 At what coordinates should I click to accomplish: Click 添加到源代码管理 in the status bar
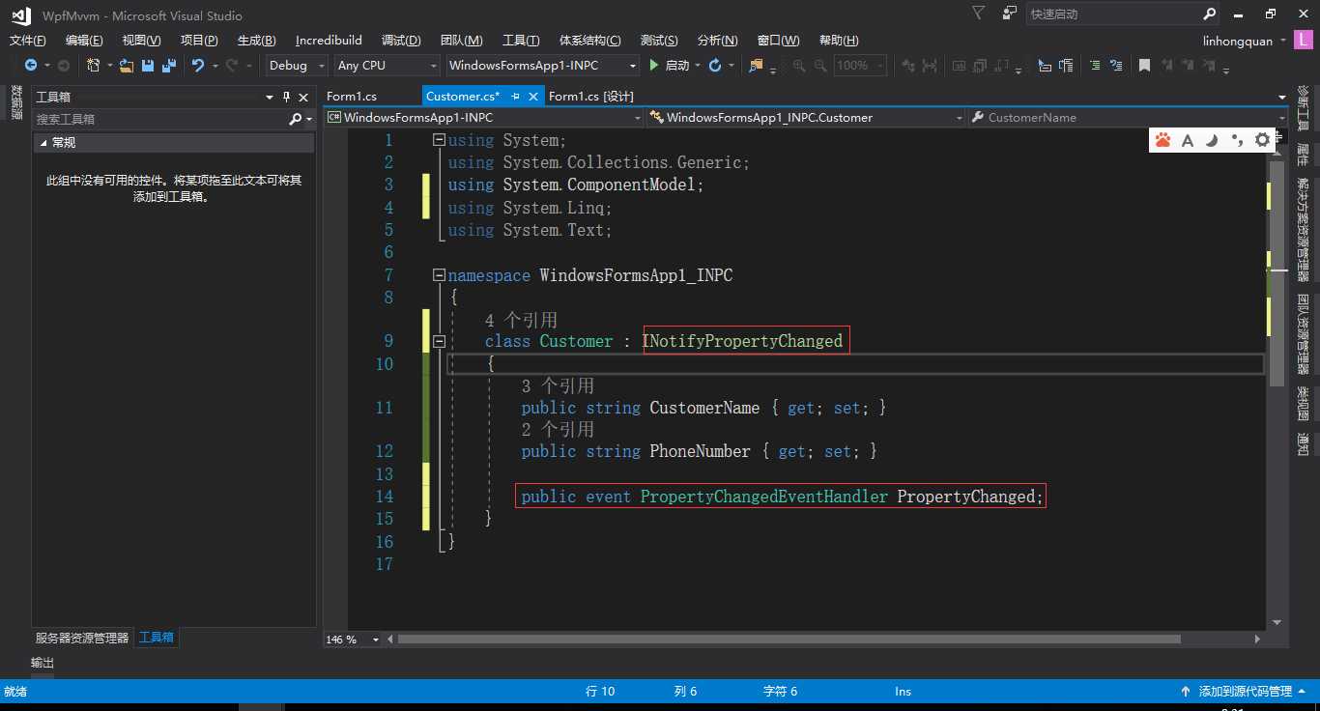1246,691
